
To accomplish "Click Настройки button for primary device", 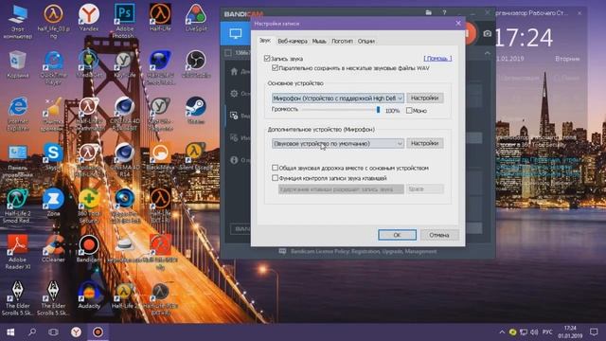I will pos(425,99).
